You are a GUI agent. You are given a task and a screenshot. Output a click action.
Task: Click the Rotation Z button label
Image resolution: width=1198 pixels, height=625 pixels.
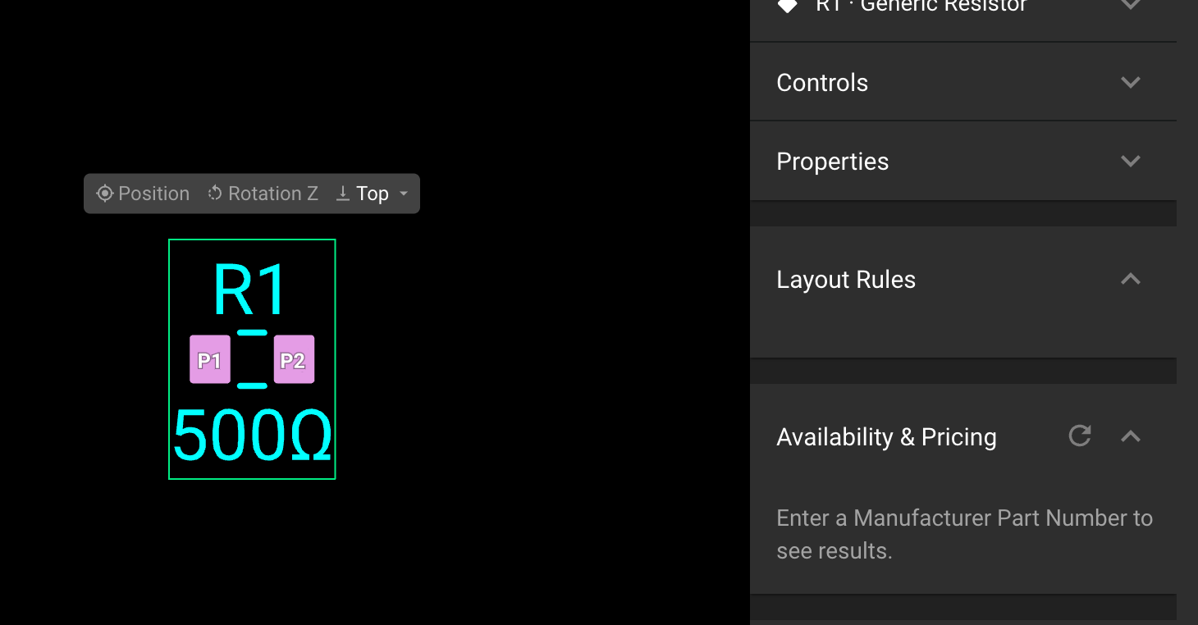[272, 194]
